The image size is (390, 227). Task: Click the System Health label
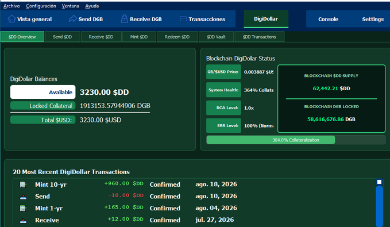[223, 90]
